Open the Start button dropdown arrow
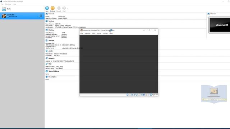Viewport: 230px width, 129px height. click(67, 9)
